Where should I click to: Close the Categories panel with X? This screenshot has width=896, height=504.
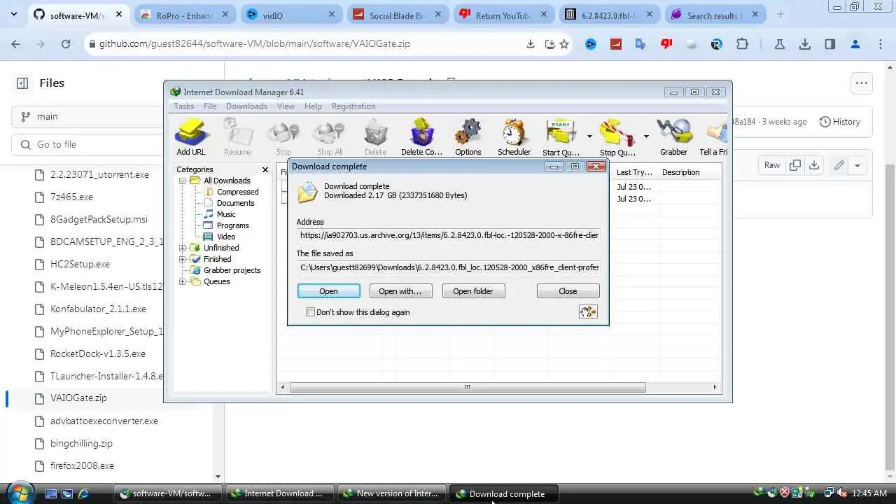[x=265, y=169]
